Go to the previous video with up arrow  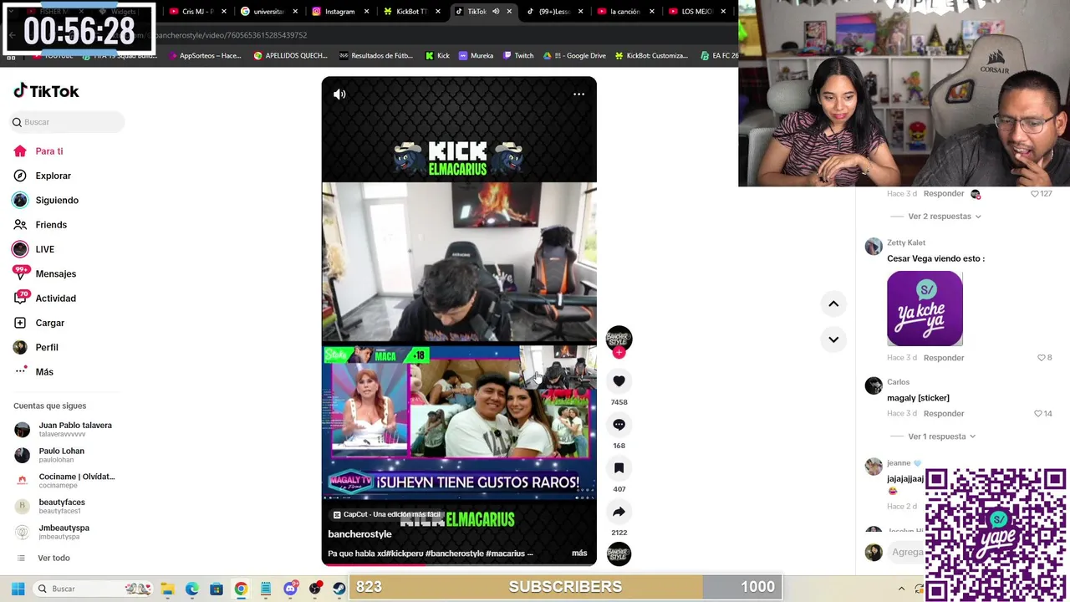click(833, 304)
